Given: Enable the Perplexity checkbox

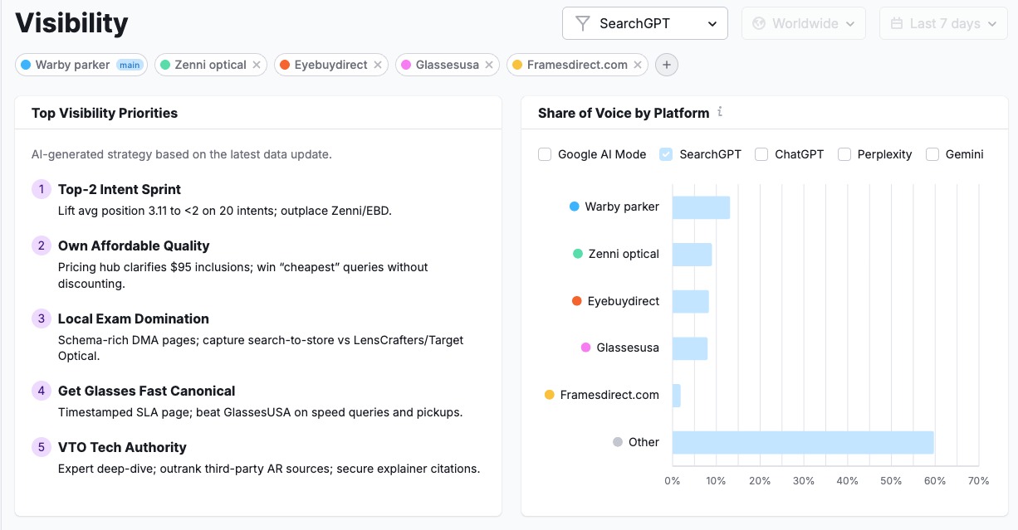Looking at the screenshot, I should [x=844, y=154].
